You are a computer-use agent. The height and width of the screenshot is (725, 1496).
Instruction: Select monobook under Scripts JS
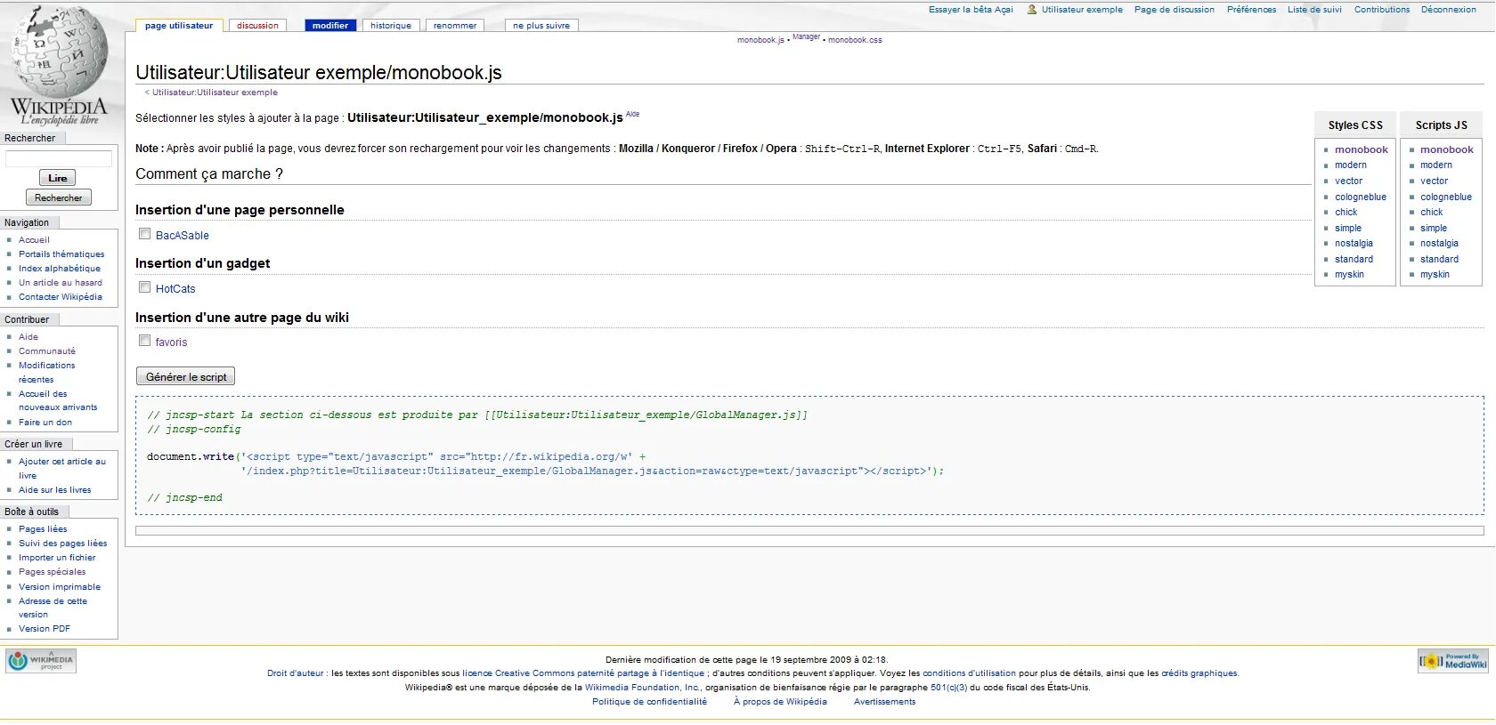[1446, 149]
